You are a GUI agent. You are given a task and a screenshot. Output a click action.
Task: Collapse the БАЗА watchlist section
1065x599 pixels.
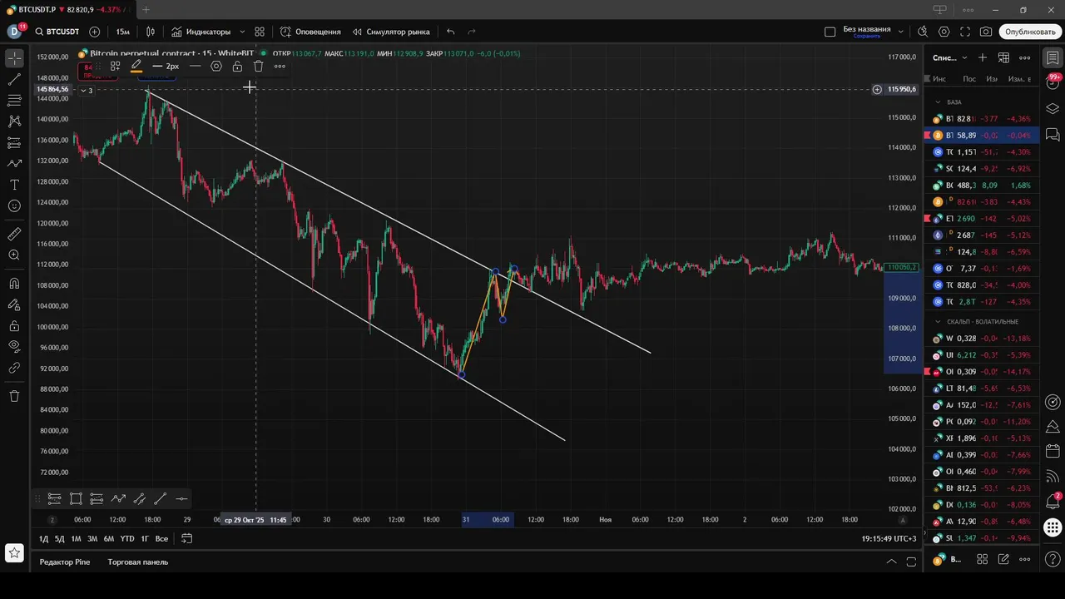coord(939,101)
